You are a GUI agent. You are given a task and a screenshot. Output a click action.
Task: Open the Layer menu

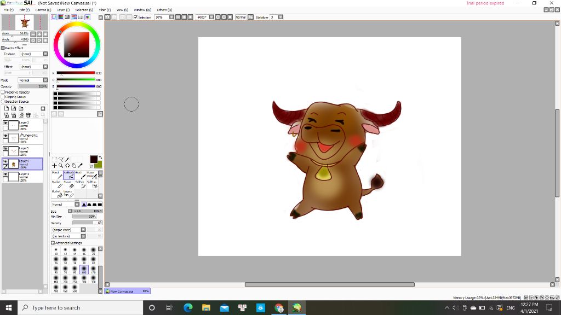(64, 10)
